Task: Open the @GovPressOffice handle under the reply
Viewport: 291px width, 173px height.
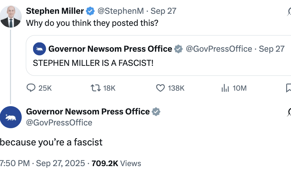Action: click(x=59, y=122)
